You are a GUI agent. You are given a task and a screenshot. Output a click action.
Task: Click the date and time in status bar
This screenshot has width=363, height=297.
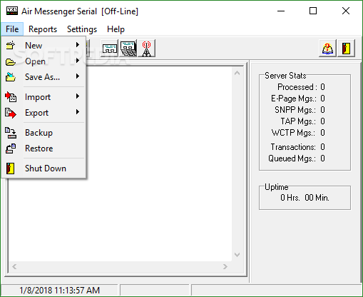tap(59, 291)
